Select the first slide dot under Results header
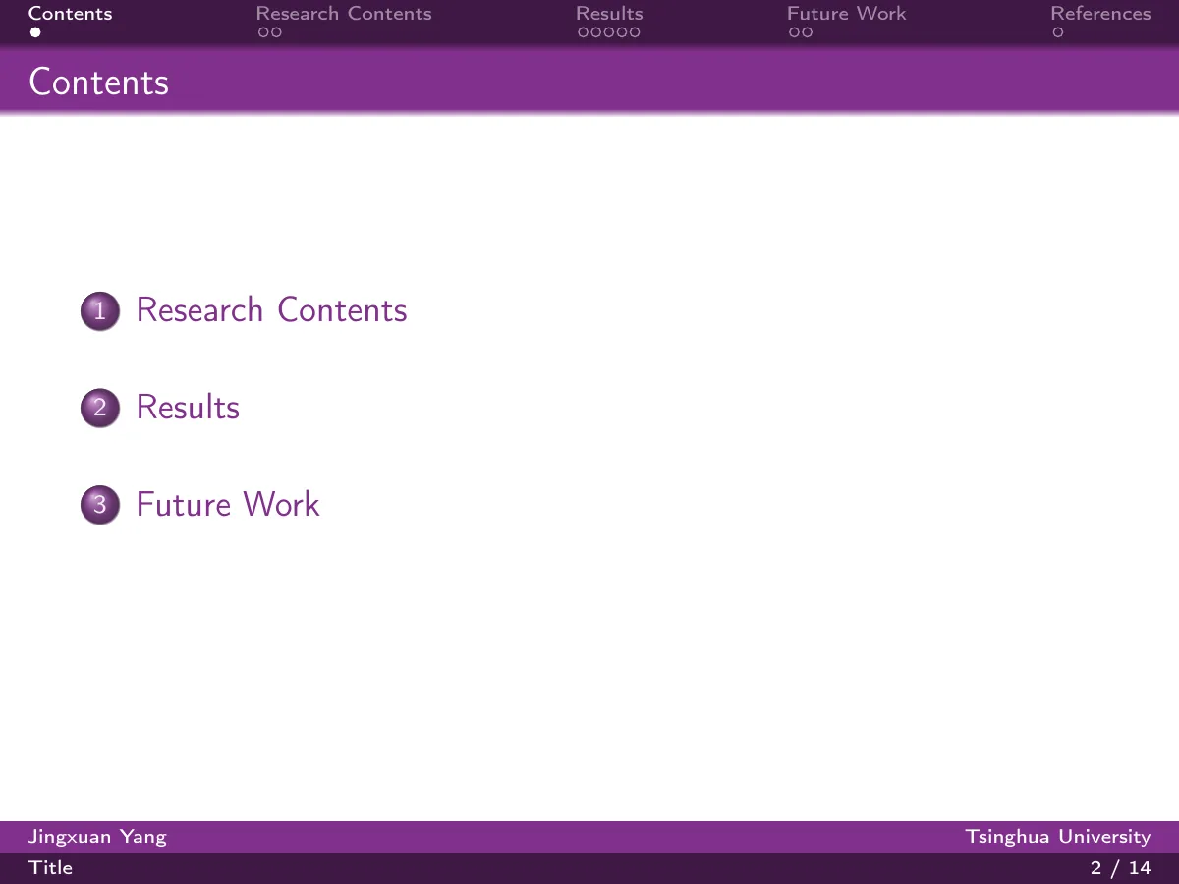 (584, 32)
